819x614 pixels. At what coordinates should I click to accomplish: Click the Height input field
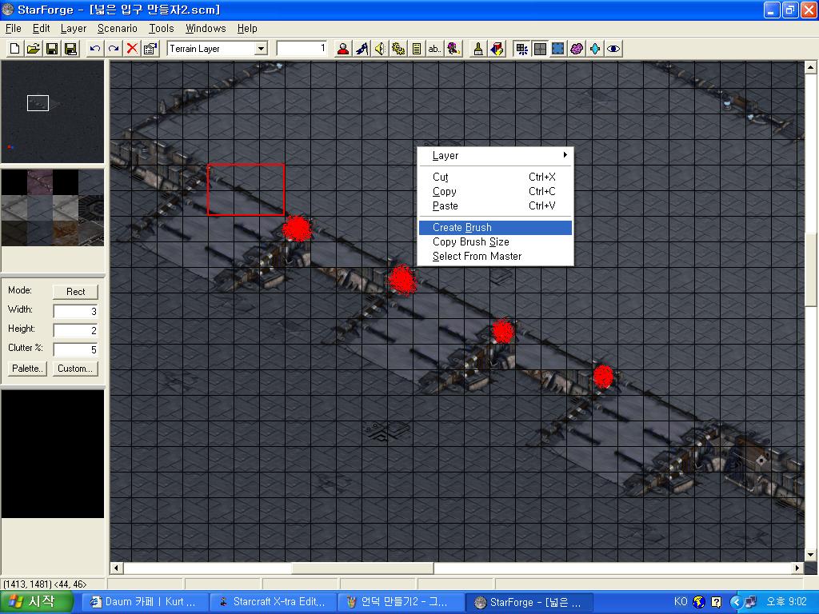(76, 330)
